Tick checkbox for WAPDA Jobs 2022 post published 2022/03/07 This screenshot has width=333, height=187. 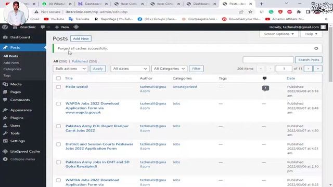[58, 104]
